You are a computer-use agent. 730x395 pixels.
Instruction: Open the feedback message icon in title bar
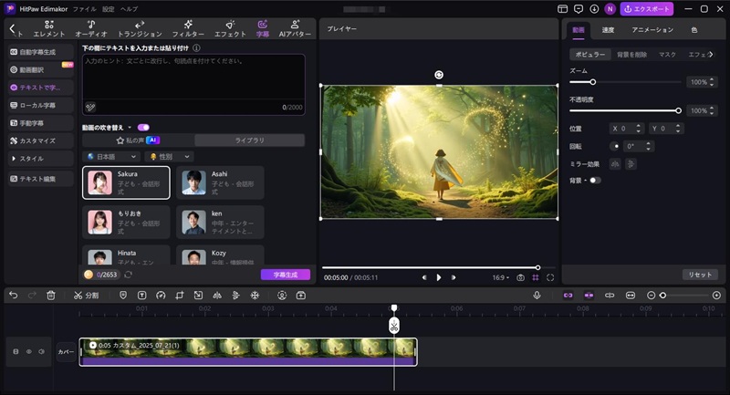click(x=579, y=9)
